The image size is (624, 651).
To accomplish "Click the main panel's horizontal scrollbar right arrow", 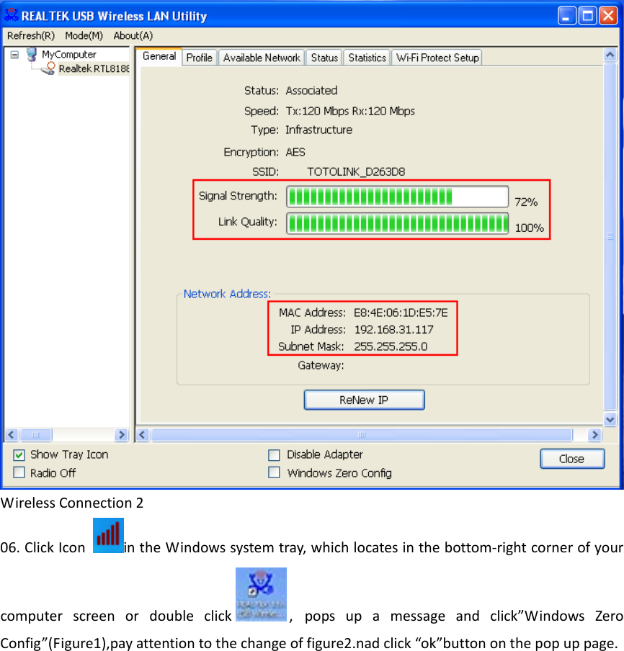I will (595, 435).
